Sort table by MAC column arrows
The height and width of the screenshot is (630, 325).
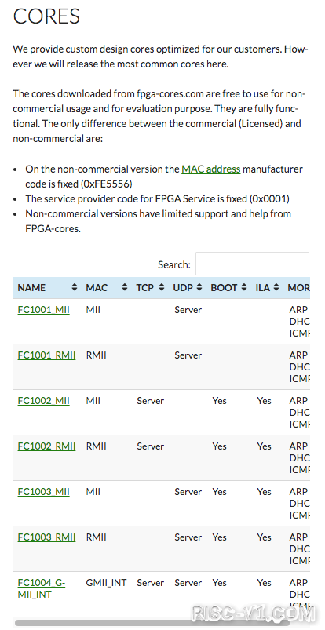(124, 288)
